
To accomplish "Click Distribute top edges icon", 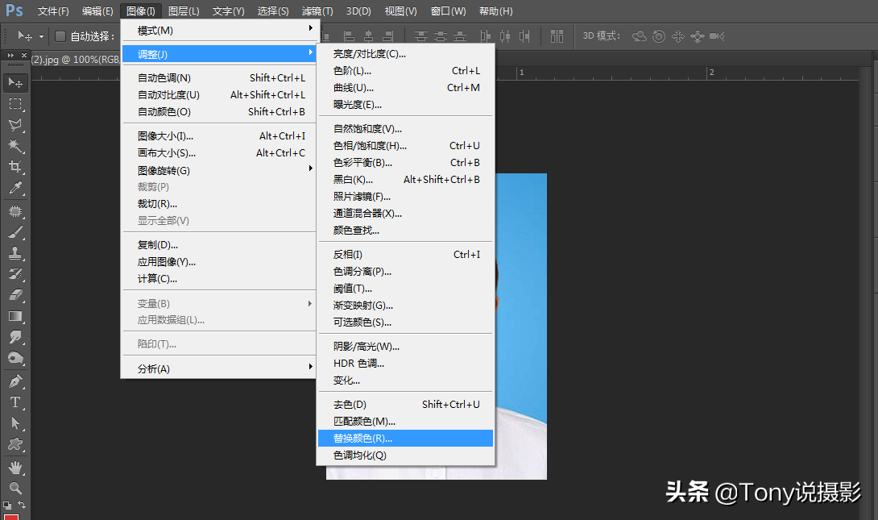I will coord(421,36).
